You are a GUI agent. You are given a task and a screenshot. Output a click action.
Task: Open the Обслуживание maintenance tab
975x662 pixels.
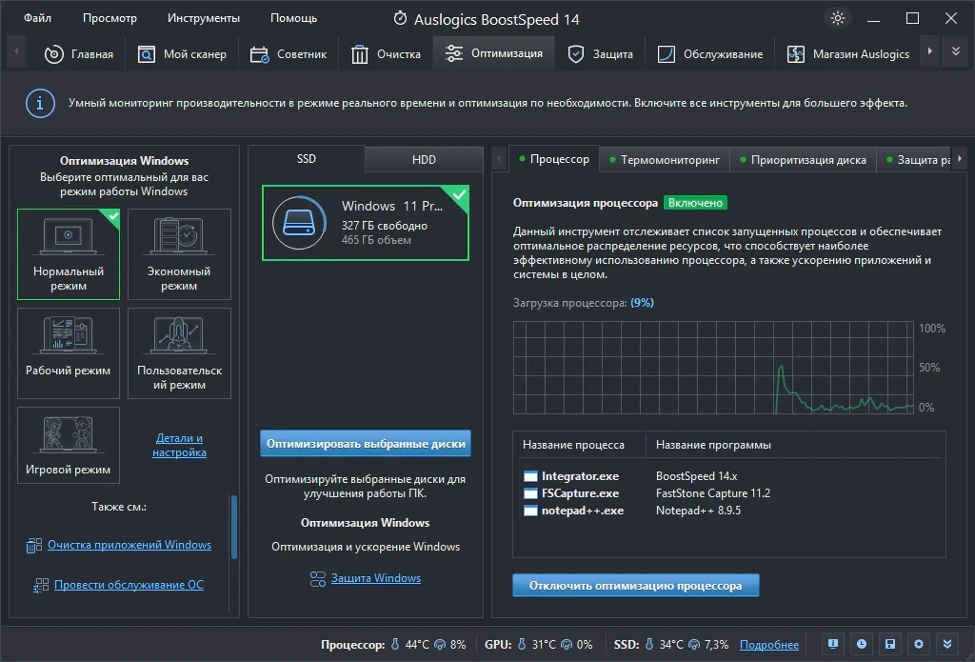tap(710, 54)
